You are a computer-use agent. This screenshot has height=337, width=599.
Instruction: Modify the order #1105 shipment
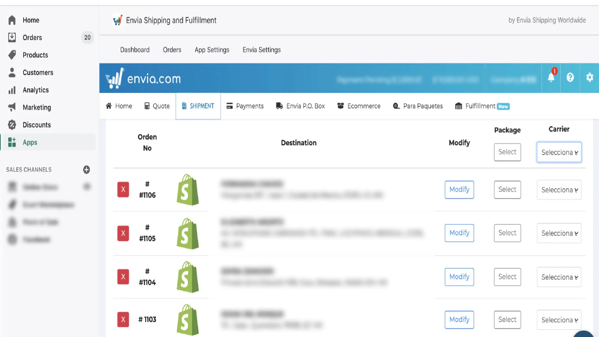[x=459, y=233]
